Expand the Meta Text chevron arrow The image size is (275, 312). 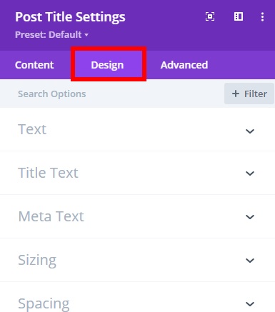250,217
